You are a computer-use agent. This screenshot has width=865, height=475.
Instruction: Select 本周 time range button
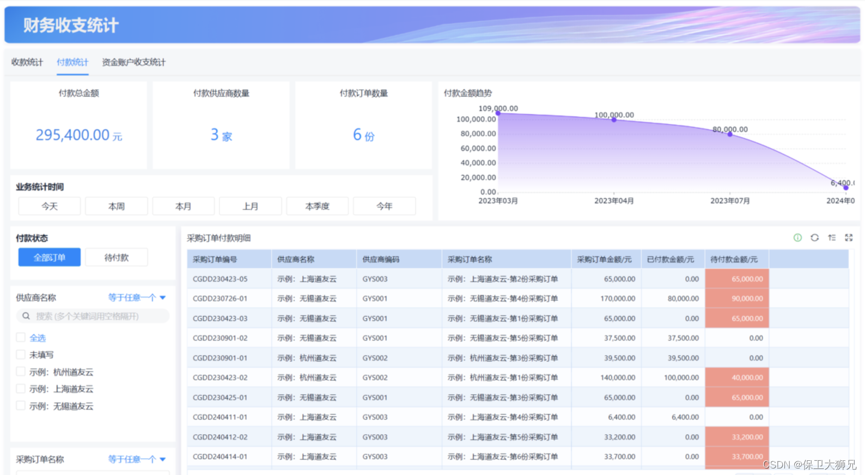117,206
